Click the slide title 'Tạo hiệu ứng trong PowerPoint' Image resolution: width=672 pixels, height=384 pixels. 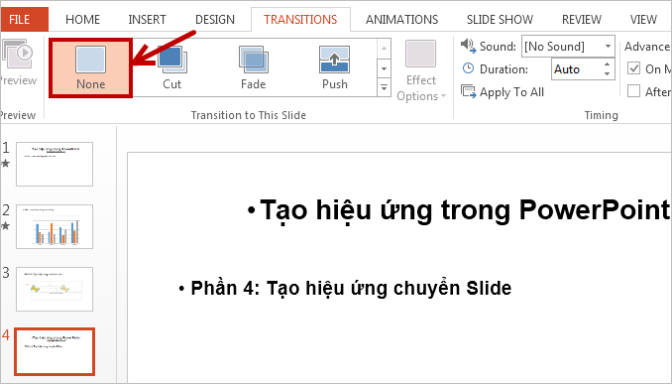(x=465, y=210)
